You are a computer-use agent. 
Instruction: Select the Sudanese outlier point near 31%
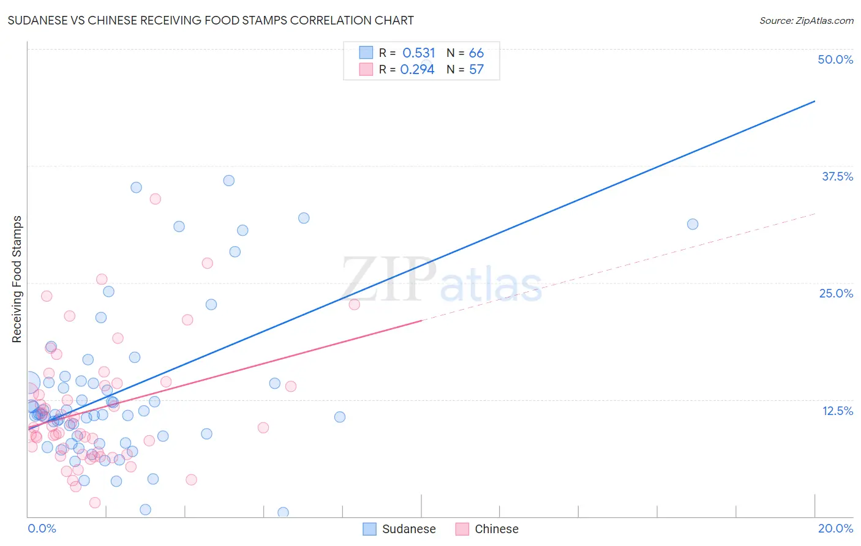tap(693, 224)
